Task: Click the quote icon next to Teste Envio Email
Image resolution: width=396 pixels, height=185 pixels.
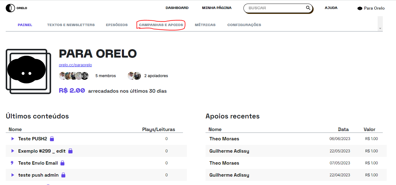Action: click(12, 163)
